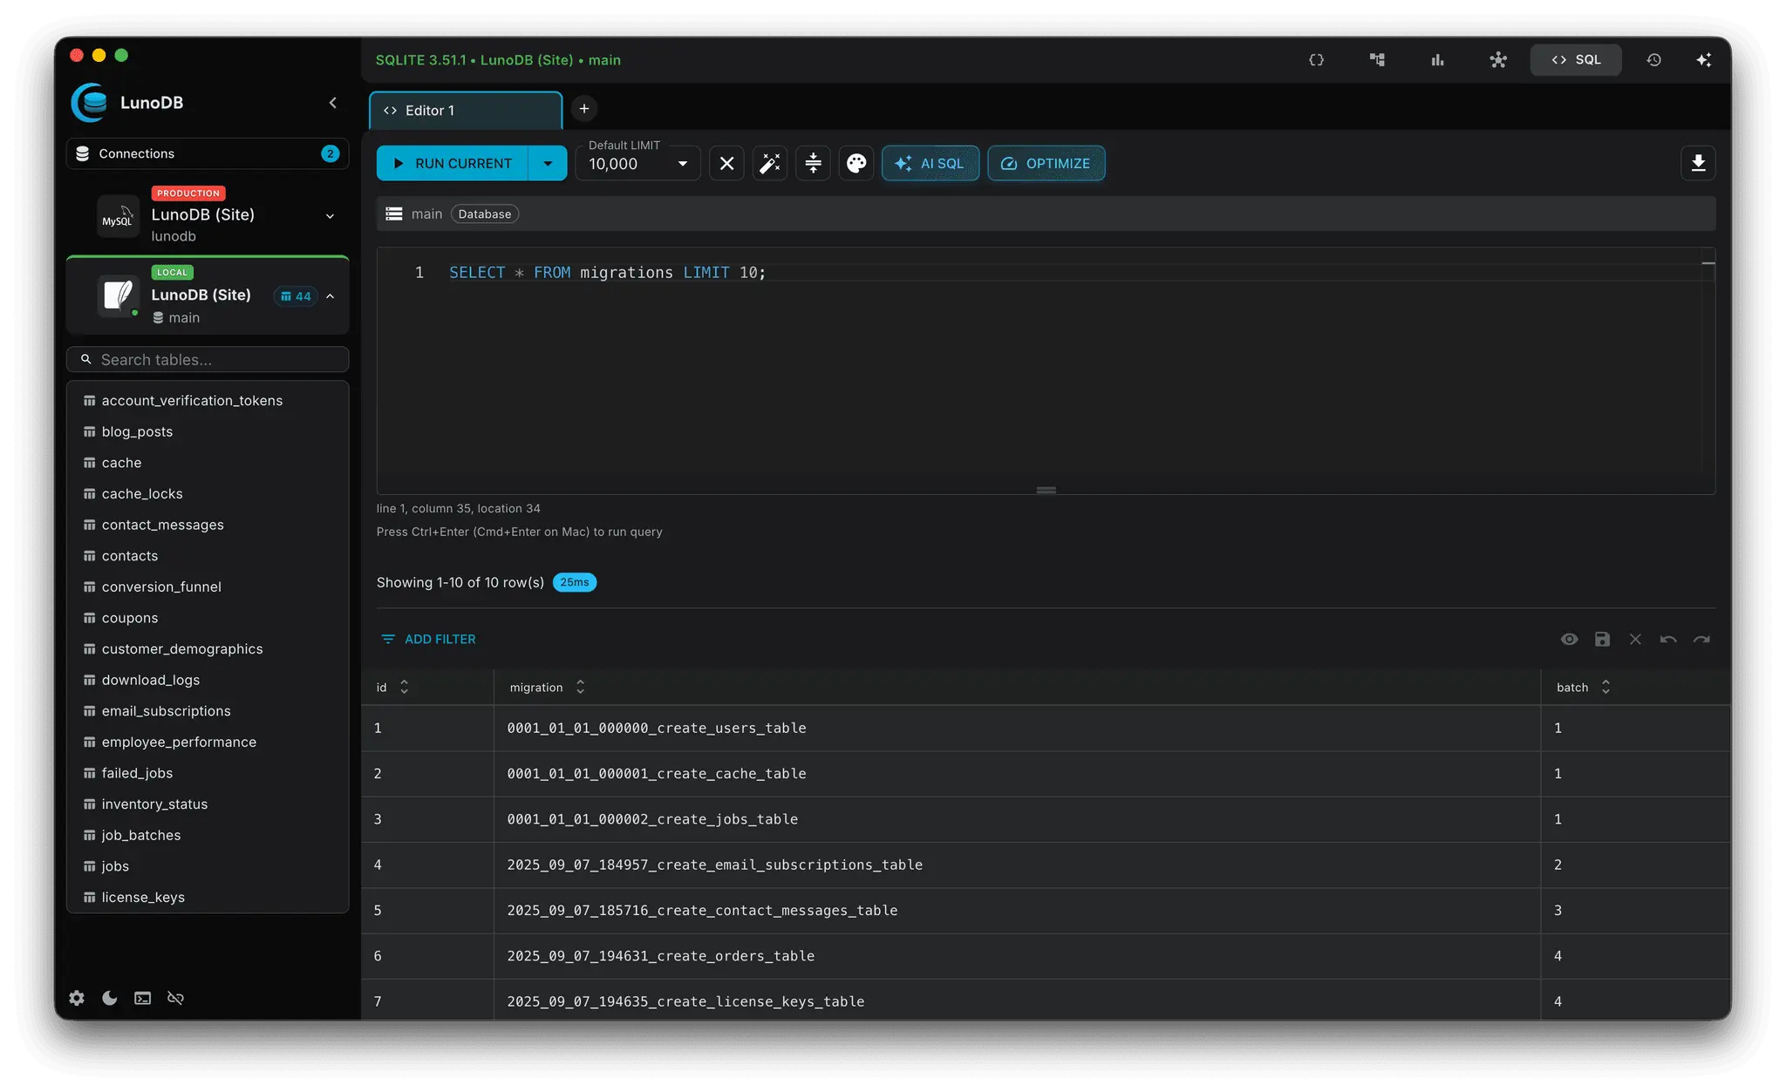Image resolution: width=1786 pixels, height=1092 pixels.
Task: Select the 2025_09_07_194631_create_orders_table cell
Action: [1017, 956]
